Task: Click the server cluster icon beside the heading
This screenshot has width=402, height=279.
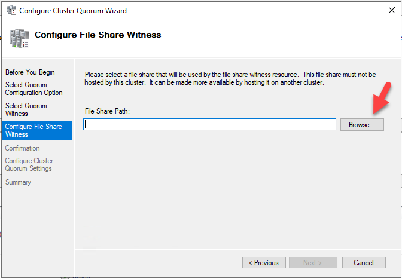Action: 20,39
